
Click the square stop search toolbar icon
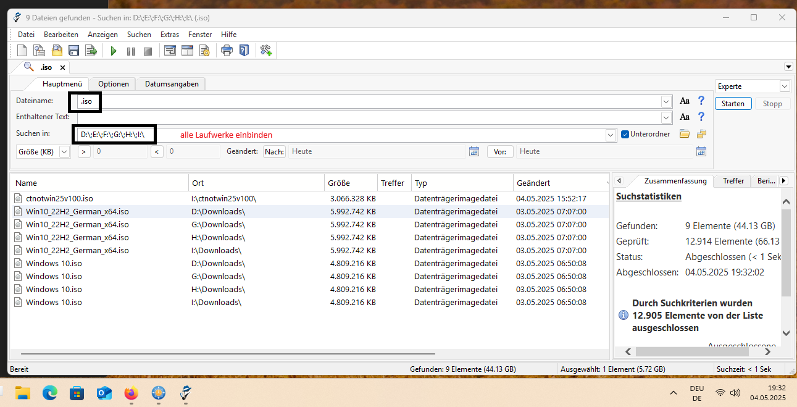pyautogui.click(x=148, y=51)
